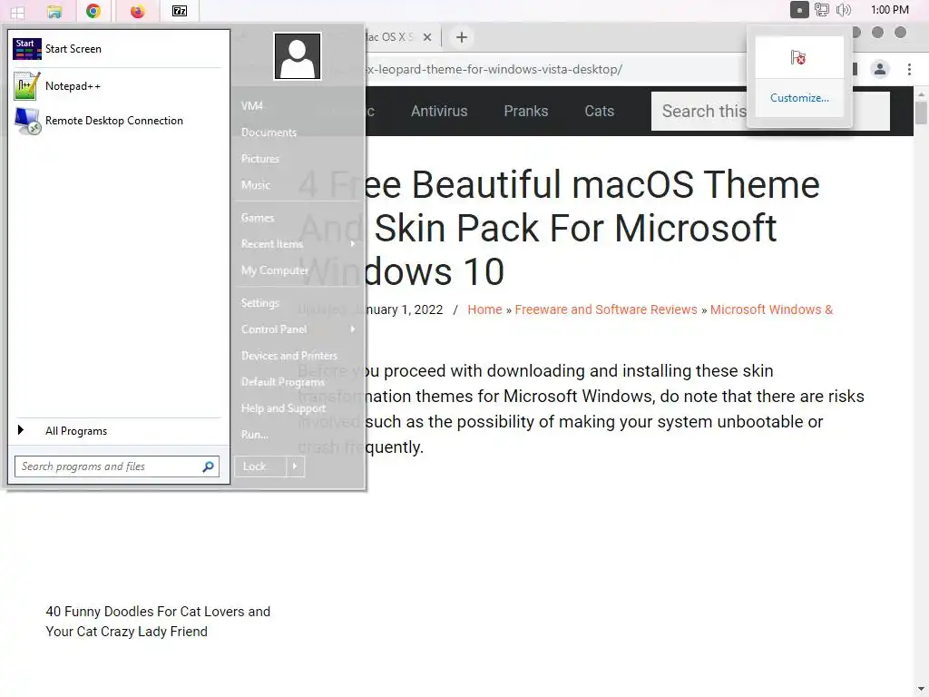Launch Notepad++ from start menu
The height and width of the screenshot is (697, 929).
pos(117,86)
